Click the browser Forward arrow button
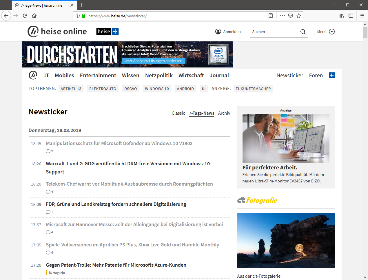 point(16,16)
